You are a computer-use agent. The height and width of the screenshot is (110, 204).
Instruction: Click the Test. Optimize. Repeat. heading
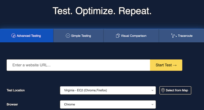(x=102, y=11)
